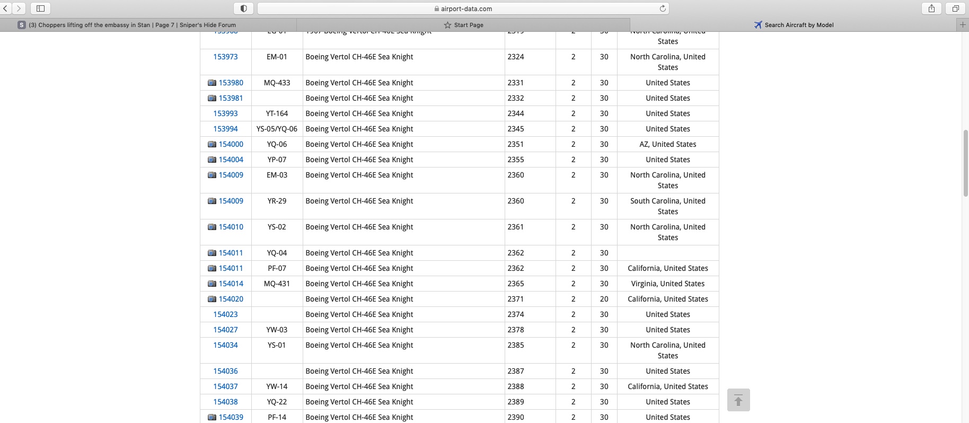Open aircraft serial link 154036
Viewport: 969px width, 423px height.
[x=225, y=371]
